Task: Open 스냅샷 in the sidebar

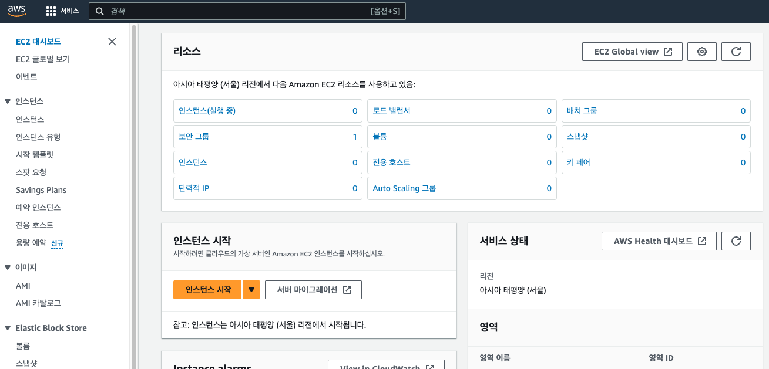Action: (26, 364)
